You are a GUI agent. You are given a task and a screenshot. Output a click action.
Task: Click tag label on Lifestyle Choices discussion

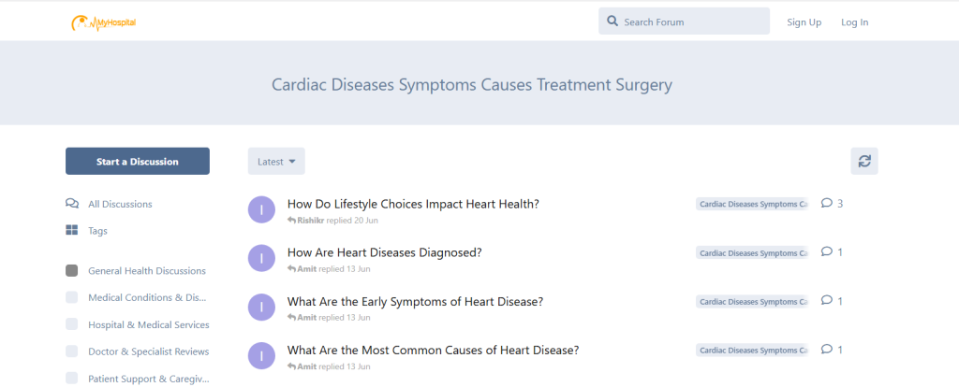click(751, 204)
